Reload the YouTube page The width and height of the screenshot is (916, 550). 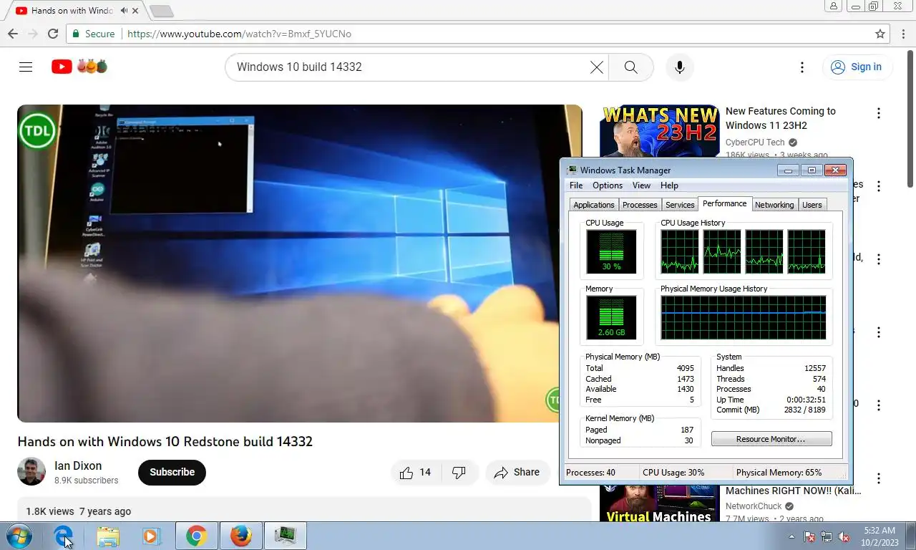coord(53,34)
